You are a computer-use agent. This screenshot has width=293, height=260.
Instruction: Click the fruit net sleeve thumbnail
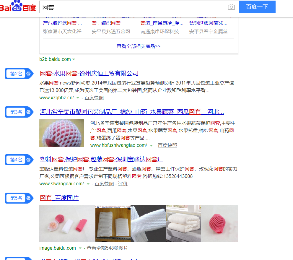(x=62, y=133)
